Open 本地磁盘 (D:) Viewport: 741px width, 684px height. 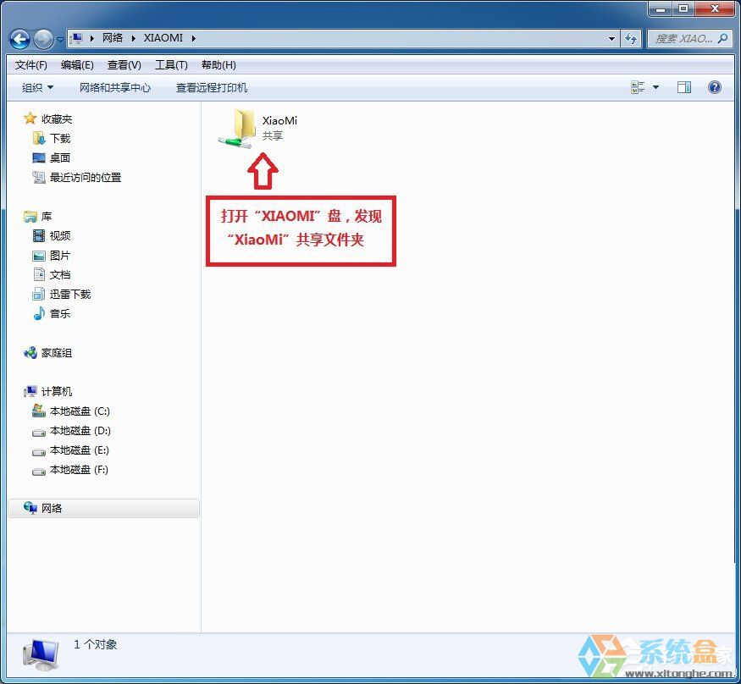80,431
